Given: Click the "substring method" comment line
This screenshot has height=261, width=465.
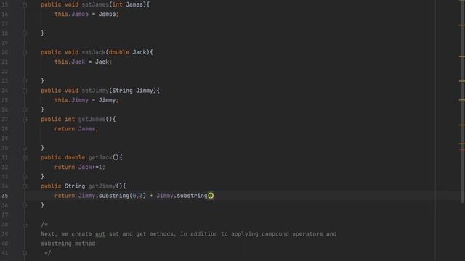Looking at the screenshot, I should coord(68,244).
